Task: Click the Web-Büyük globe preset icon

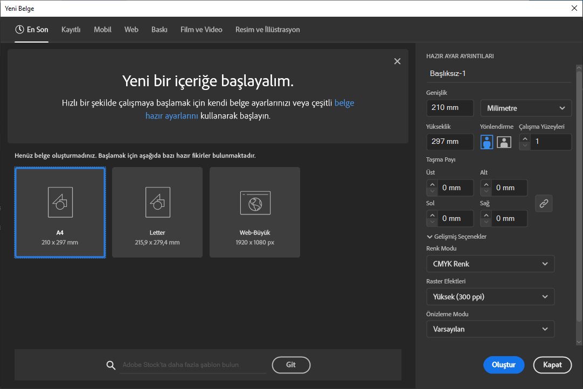Action: [255, 203]
